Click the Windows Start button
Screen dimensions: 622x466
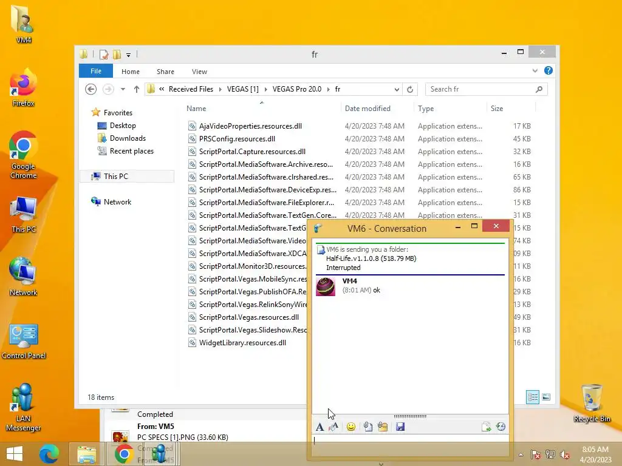tap(15, 454)
